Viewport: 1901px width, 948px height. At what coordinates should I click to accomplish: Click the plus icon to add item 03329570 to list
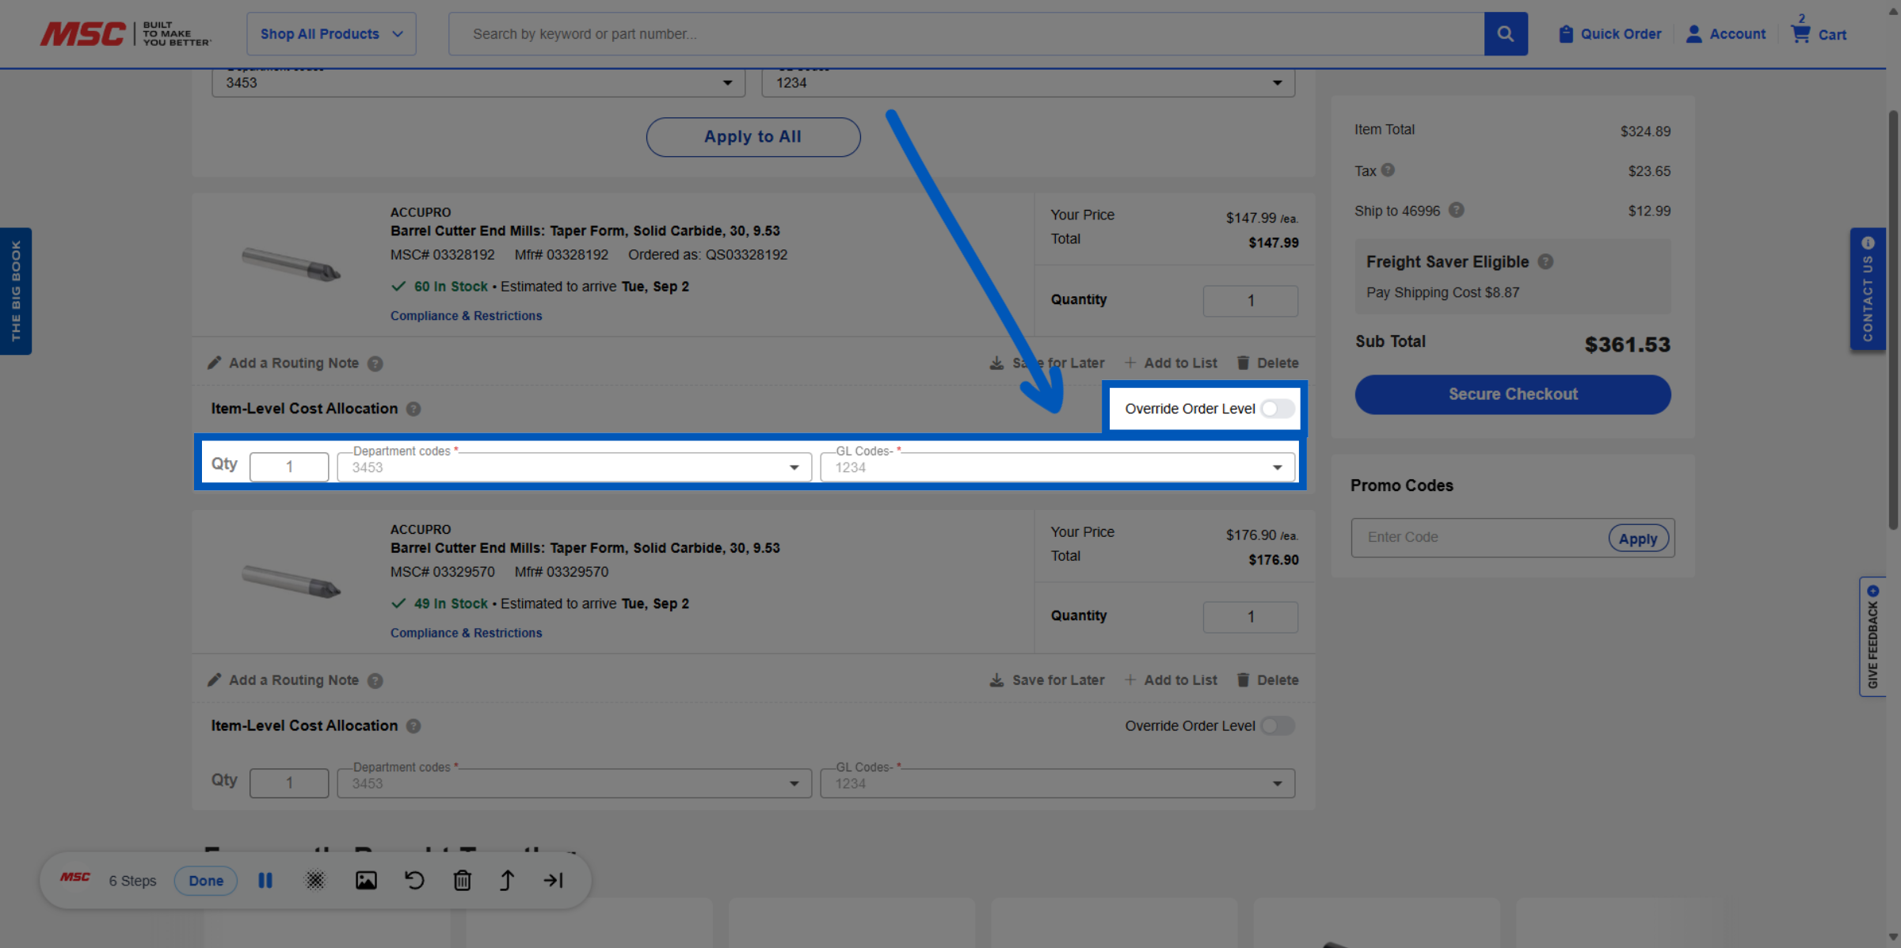coord(1130,680)
